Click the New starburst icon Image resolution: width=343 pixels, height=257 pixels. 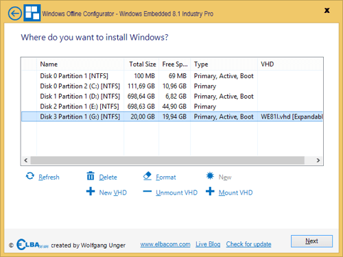(210, 176)
